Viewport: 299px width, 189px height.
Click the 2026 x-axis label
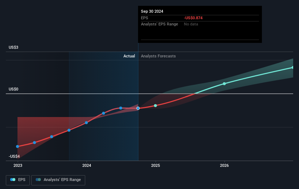pyautogui.click(x=224, y=165)
